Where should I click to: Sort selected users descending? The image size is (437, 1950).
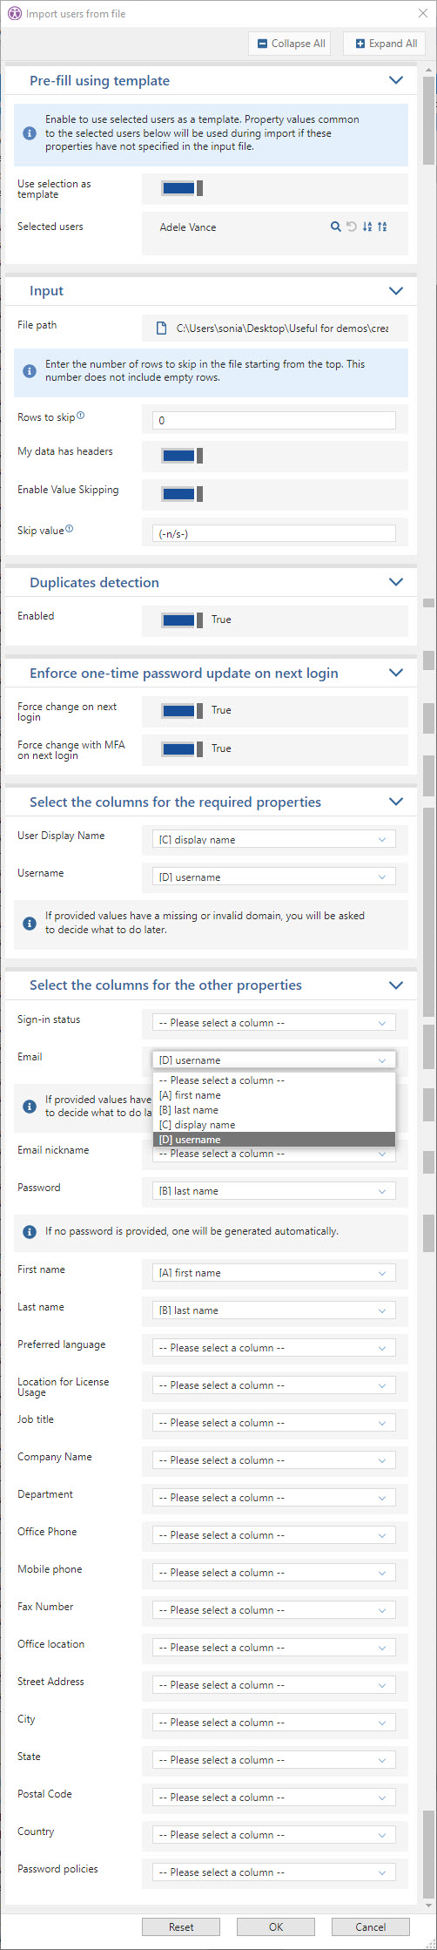(x=382, y=227)
